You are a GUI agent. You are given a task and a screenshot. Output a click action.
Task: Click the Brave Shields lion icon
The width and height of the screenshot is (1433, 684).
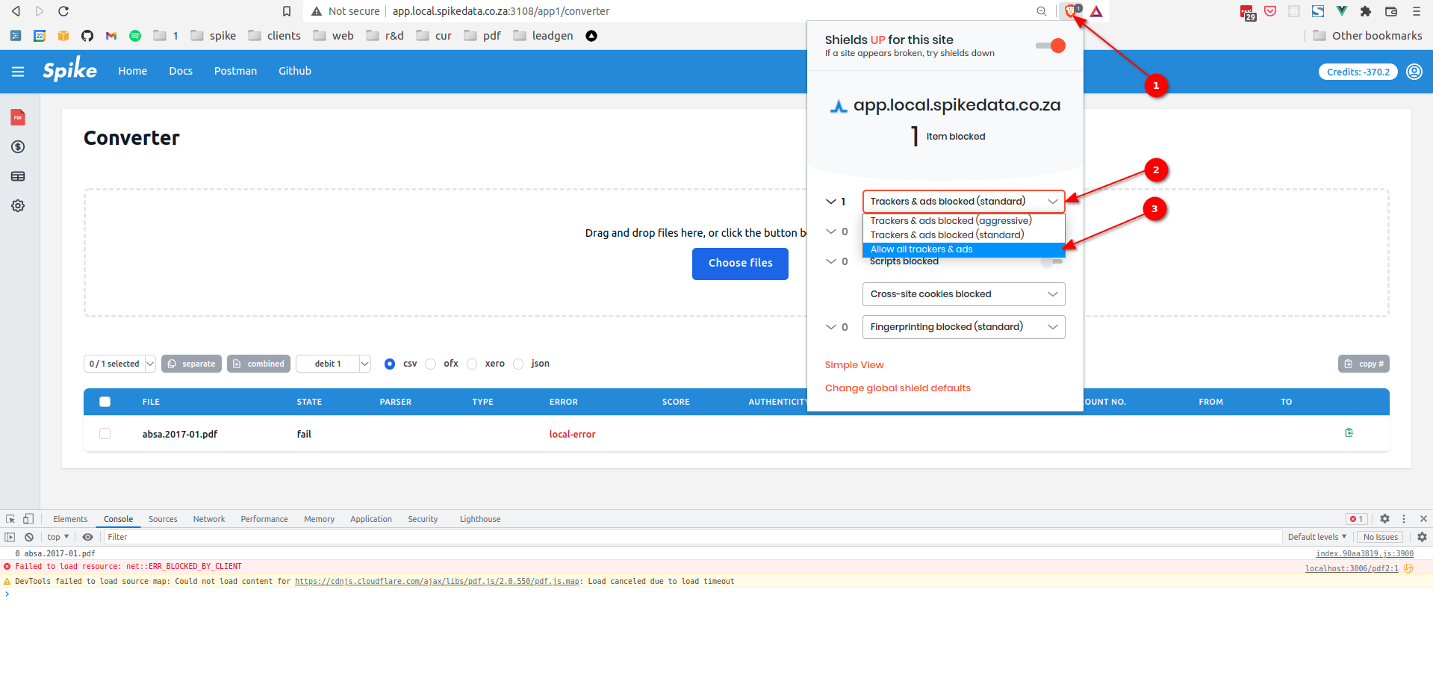(x=1071, y=11)
